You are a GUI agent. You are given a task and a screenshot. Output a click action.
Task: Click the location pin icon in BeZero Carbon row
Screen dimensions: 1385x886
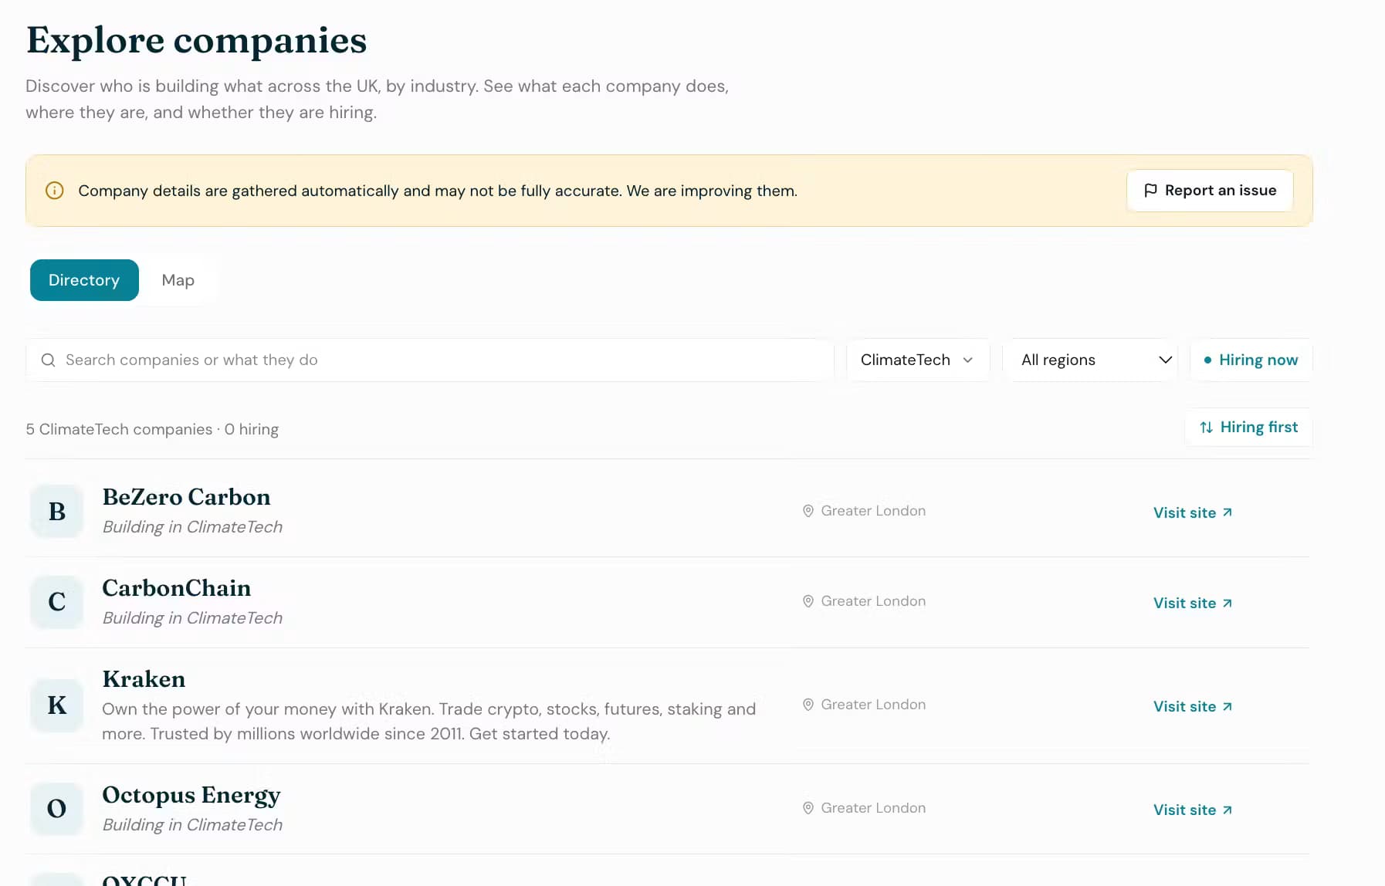click(808, 511)
